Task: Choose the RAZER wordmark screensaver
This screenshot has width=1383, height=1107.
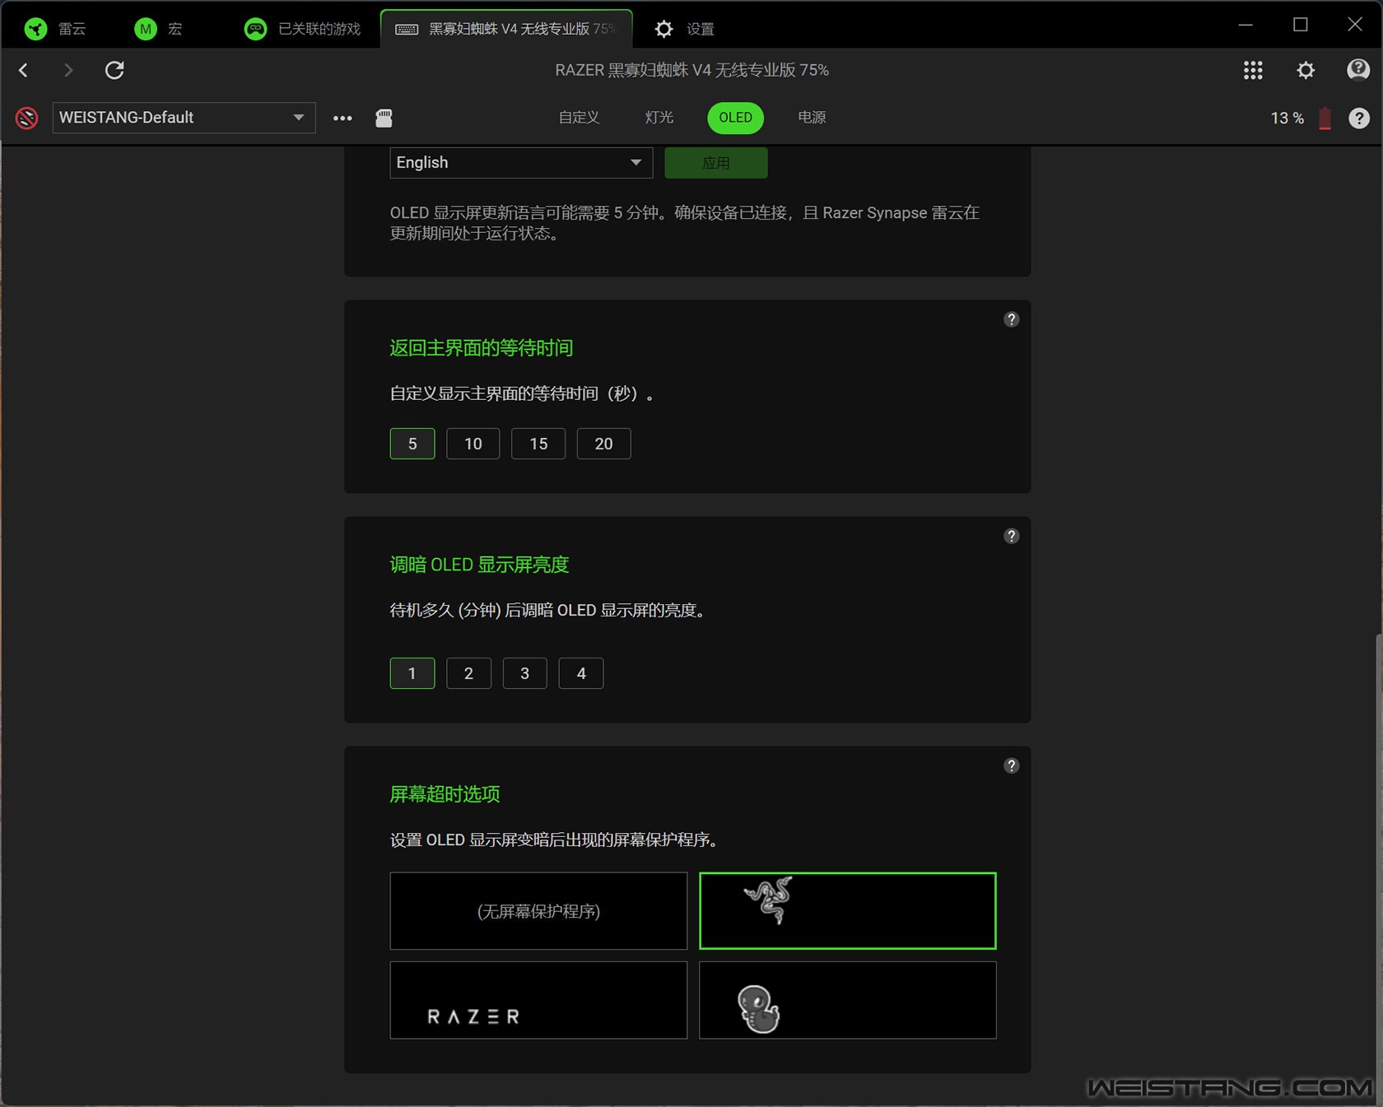Action: tap(538, 1000)
